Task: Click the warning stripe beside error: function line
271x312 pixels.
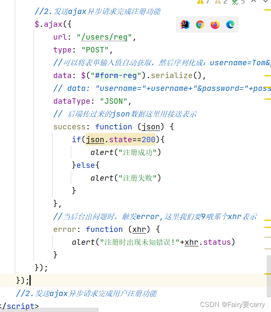Action: click(268, 227)
